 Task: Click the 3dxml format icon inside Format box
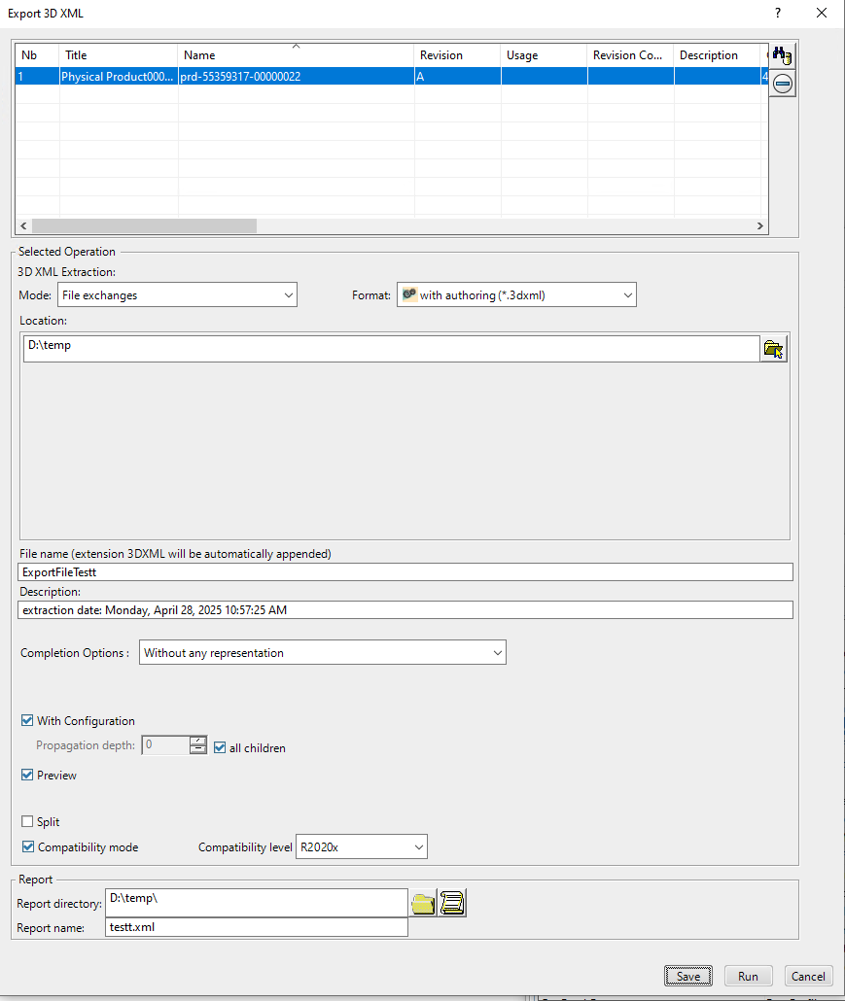[408, 293]
